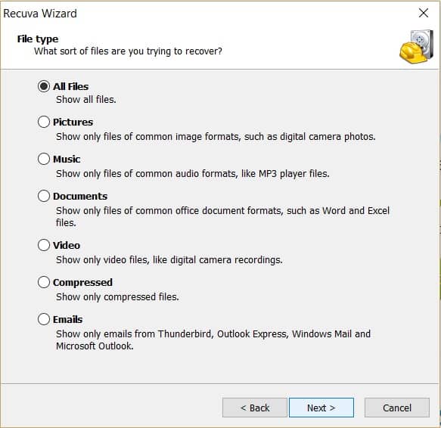Choose the Compressed files option

pos(44,282)
